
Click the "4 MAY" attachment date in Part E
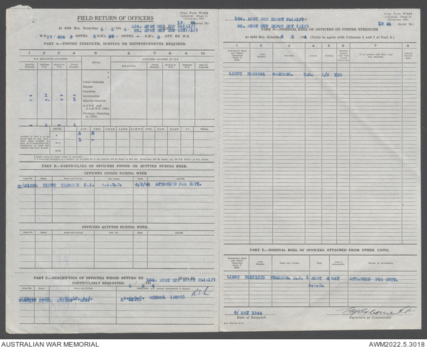(332, 279)
